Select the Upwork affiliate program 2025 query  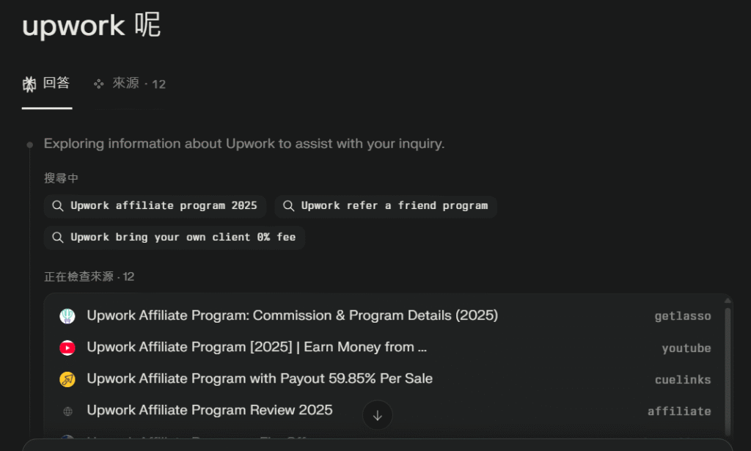click(164, 206)
